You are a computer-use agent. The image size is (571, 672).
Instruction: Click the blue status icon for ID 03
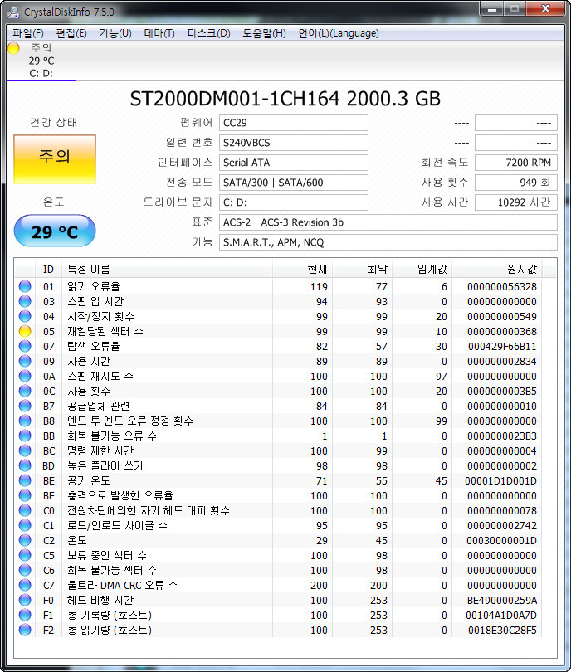point(25,301)
